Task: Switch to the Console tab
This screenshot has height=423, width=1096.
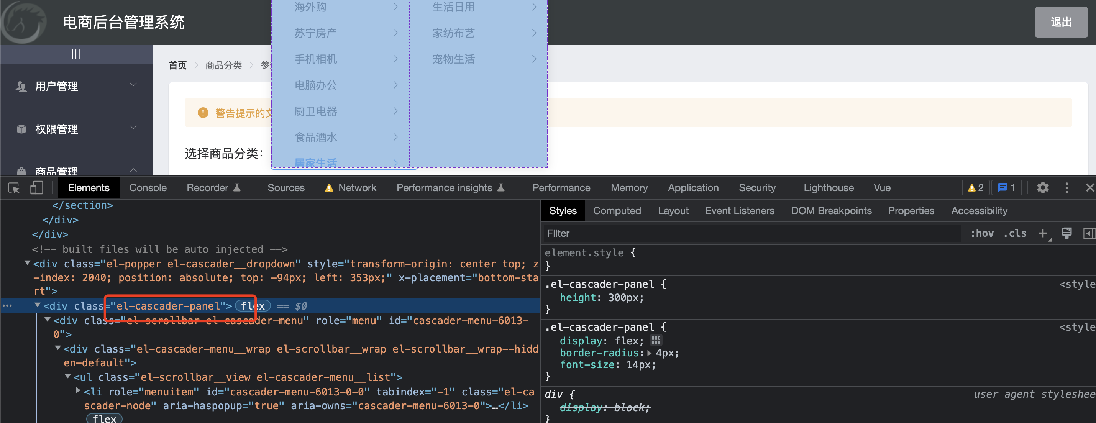Action: pyautogui.click(x=148, y=188)
